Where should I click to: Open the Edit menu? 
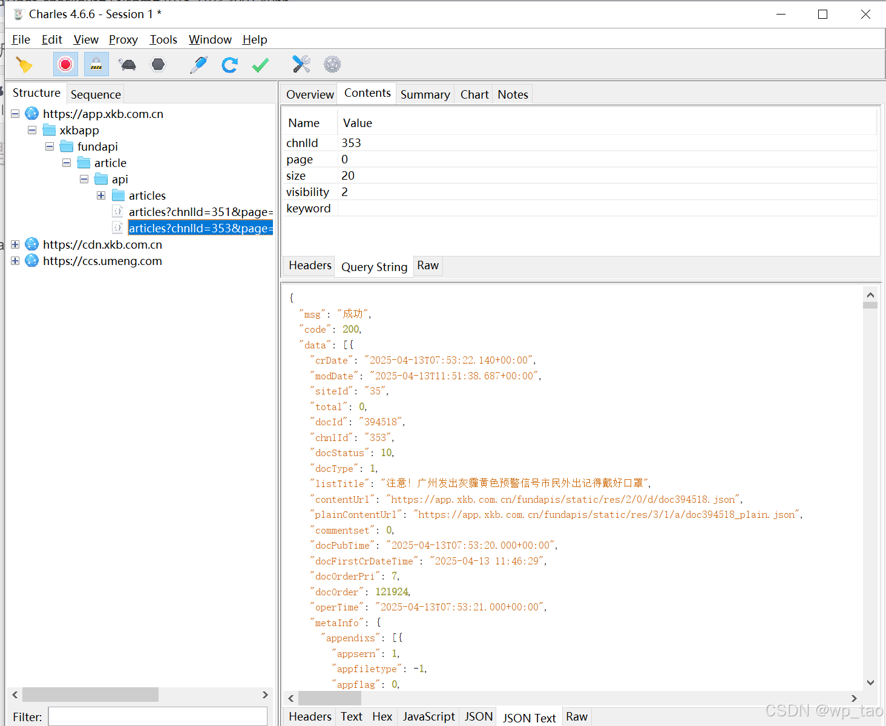[x=52, y=39]
